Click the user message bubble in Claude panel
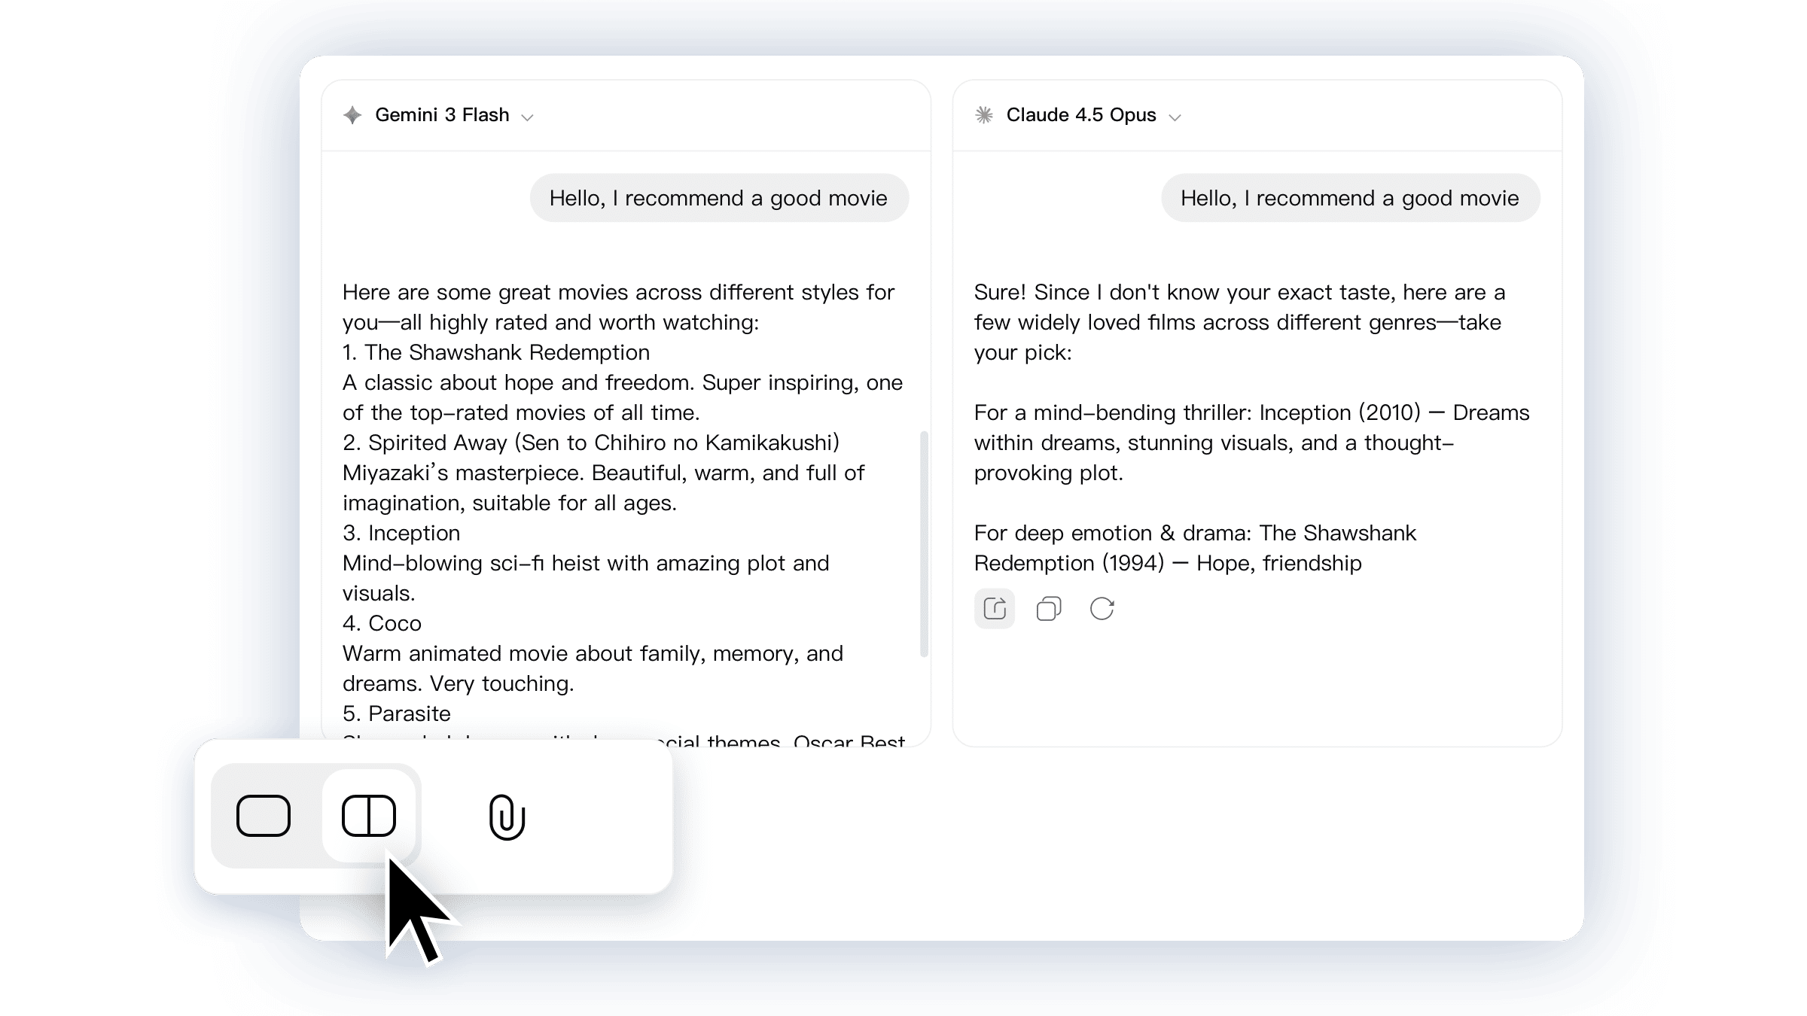This screenshot has width=1807, height=1016. (1350, 198)
